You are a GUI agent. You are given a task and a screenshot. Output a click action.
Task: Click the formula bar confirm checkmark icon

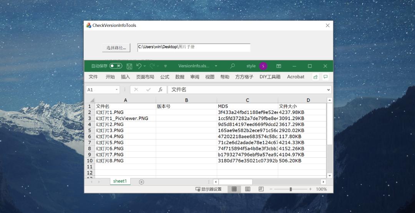click(x=148, y=89)
